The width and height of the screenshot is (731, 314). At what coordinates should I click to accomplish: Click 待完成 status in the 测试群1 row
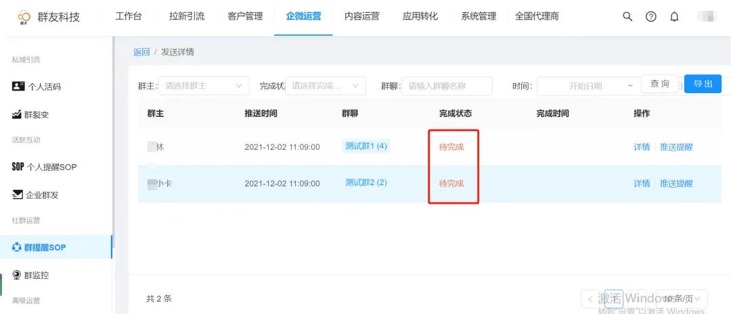451,147
